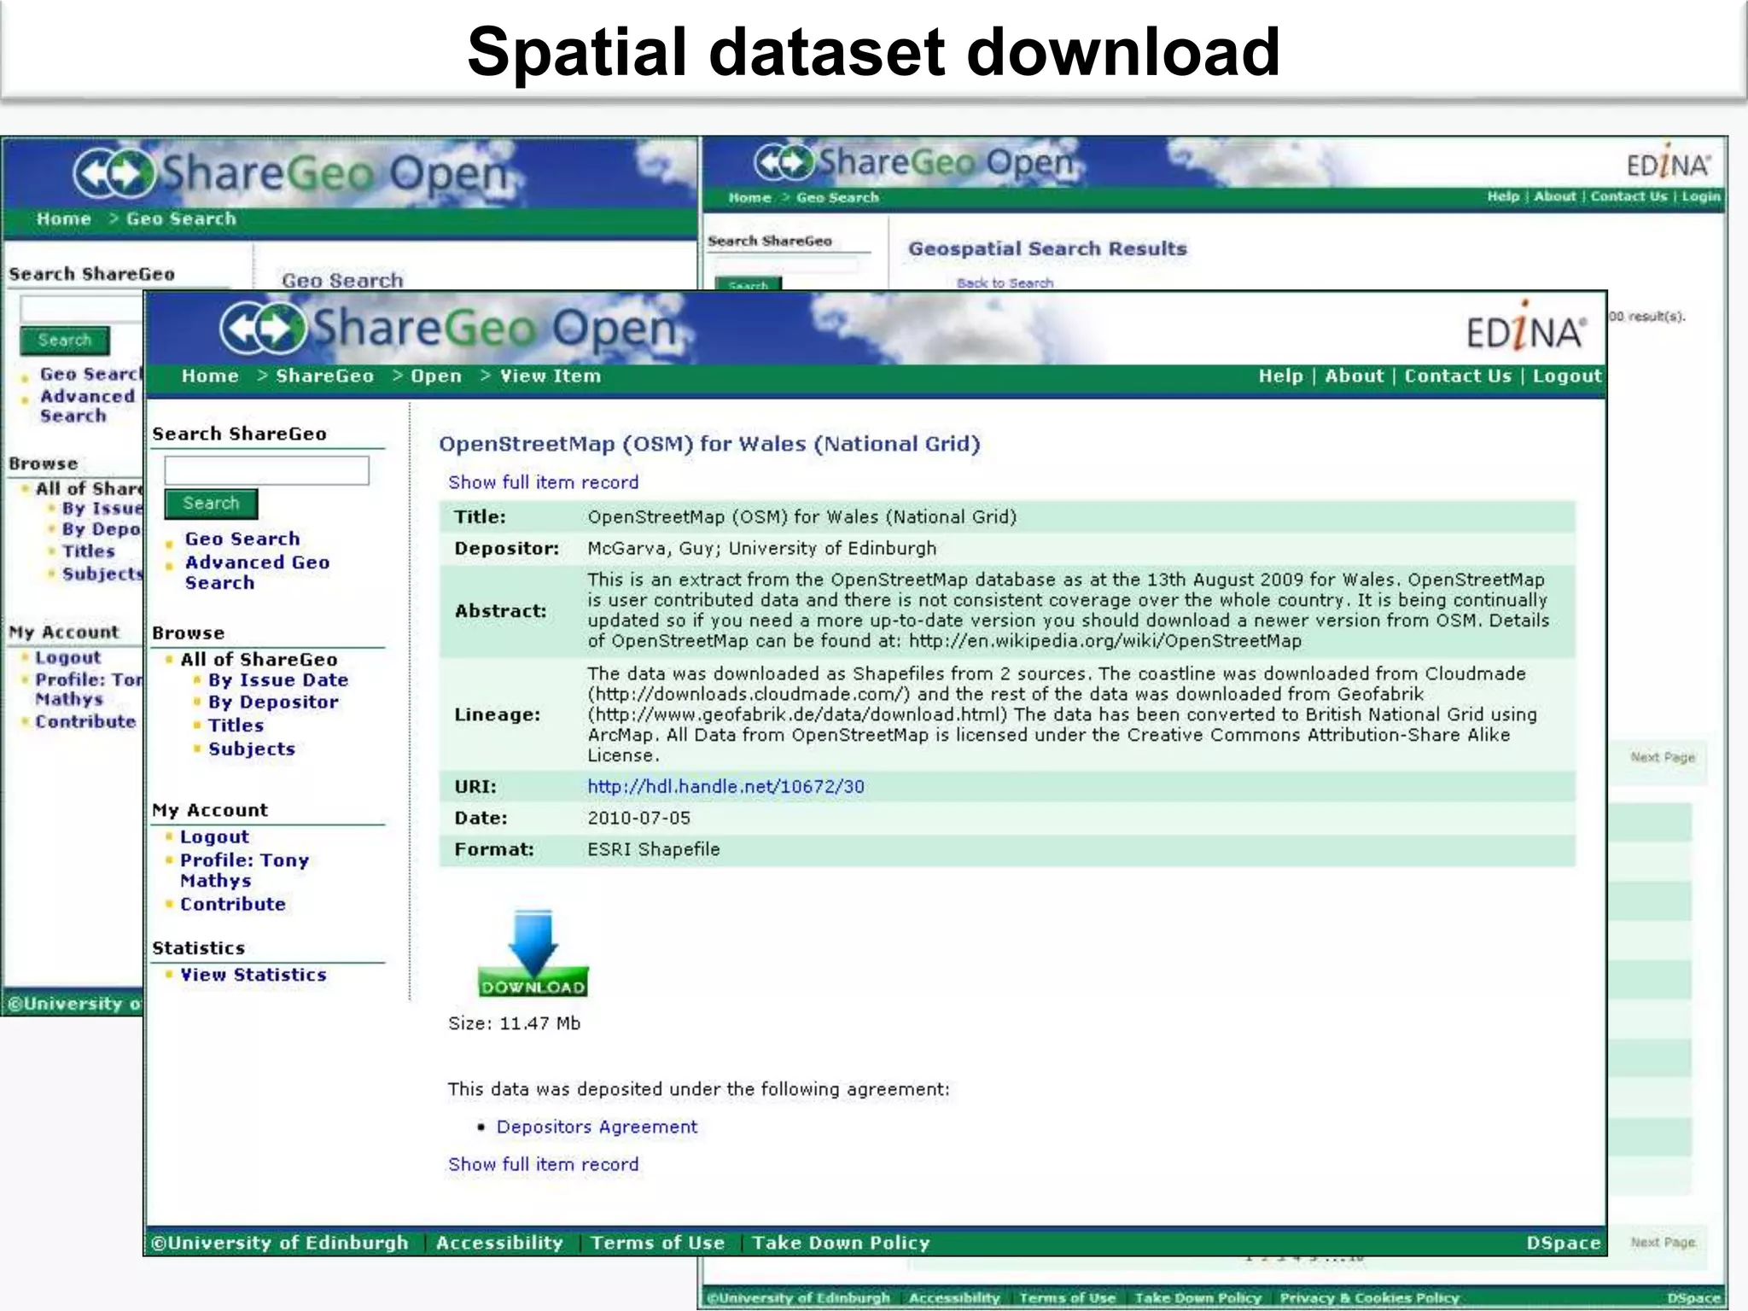Browse All of ShareGeo in front window
Viewport: 1748px width, 1311px height.
click(259, 660)
